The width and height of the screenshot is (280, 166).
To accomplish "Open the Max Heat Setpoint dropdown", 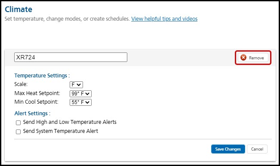I will 80,93.
